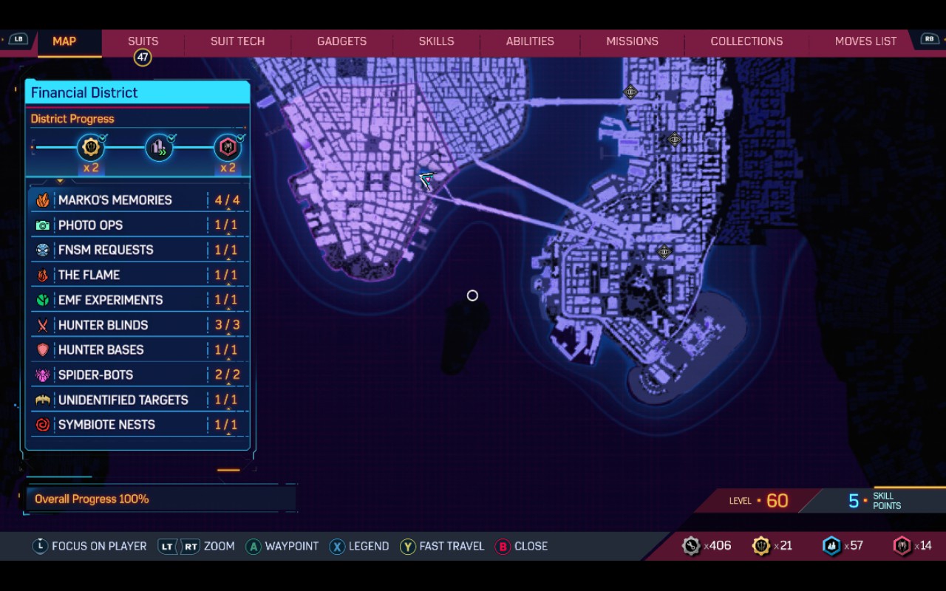Click the EMF Experiments green icon
The image size is (946, 591).
(43, 300)
